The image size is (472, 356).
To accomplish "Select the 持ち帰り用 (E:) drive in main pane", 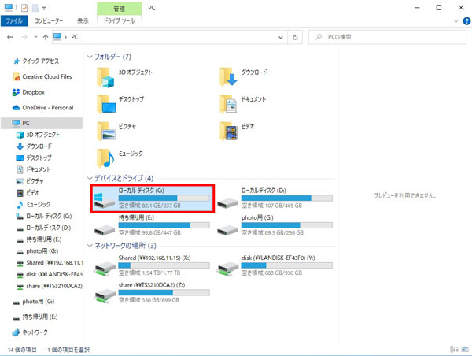I will (x=152, y=225).
